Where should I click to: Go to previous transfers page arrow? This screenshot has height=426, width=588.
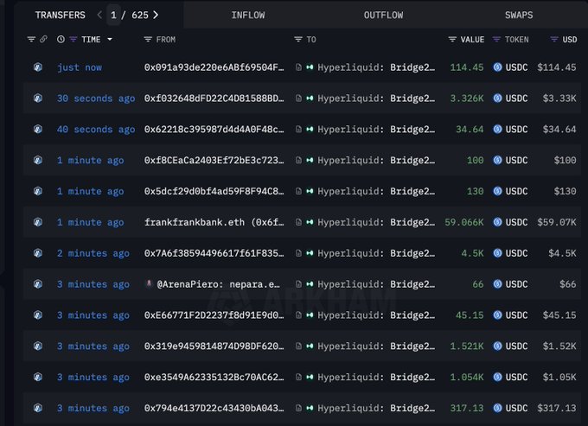tap(99, 15)
